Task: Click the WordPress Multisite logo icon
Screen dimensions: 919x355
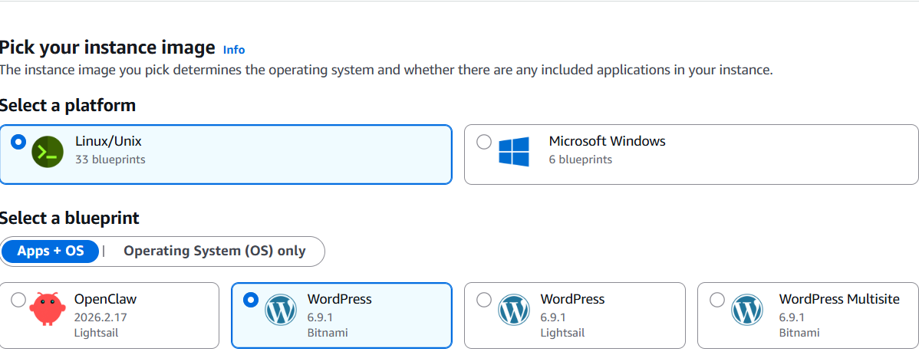Action: click(x=746, y=310)
